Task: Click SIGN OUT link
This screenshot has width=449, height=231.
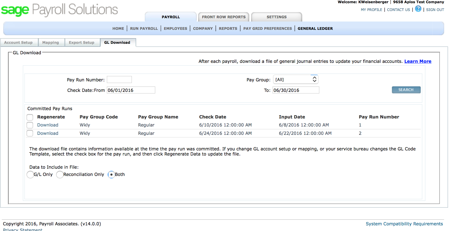Action: coord(435,10)
